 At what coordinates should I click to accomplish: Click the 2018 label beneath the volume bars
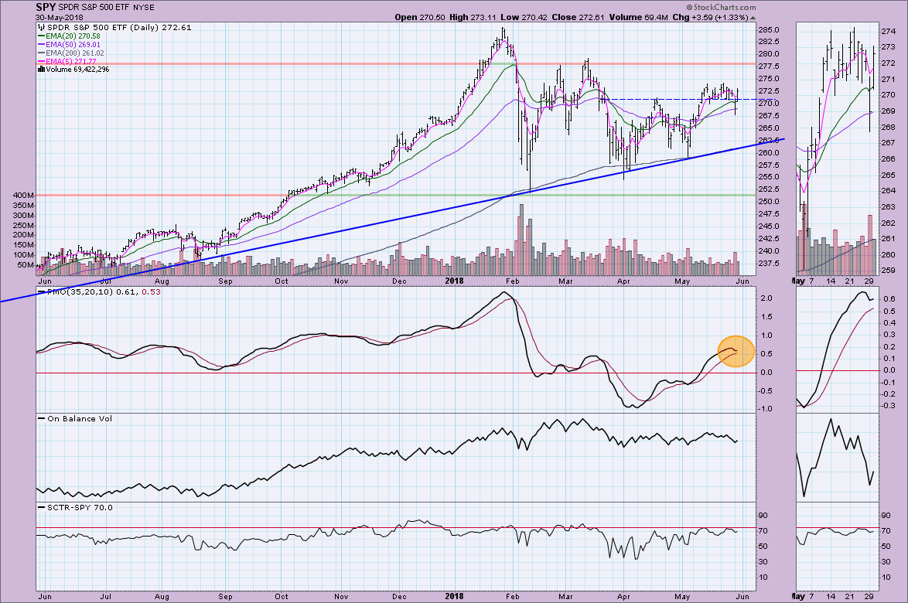coord(455,281)
